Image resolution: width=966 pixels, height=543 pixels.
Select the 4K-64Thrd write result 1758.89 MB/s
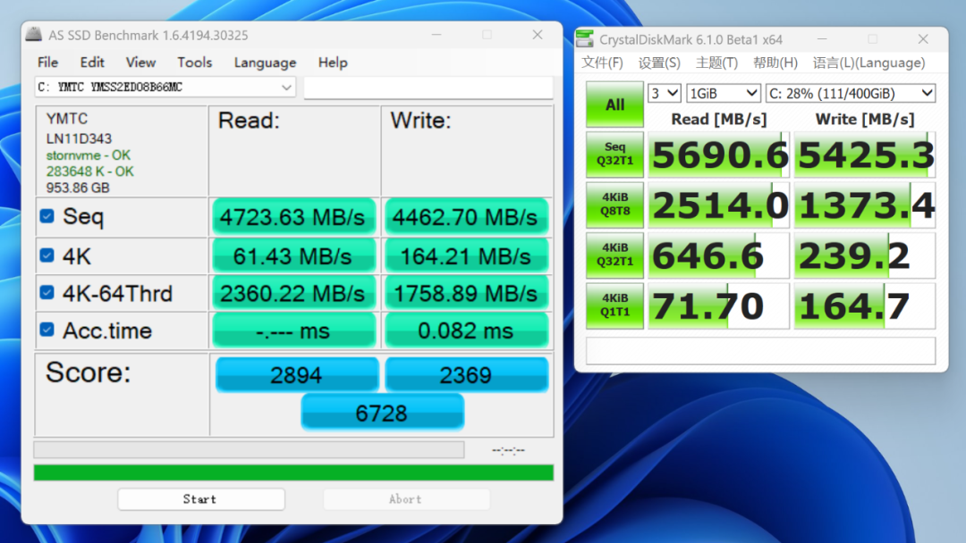click(466, 293)
